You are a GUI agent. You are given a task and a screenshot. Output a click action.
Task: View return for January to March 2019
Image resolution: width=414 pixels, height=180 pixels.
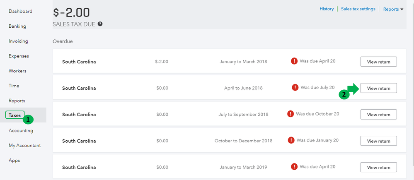[378, 168]
